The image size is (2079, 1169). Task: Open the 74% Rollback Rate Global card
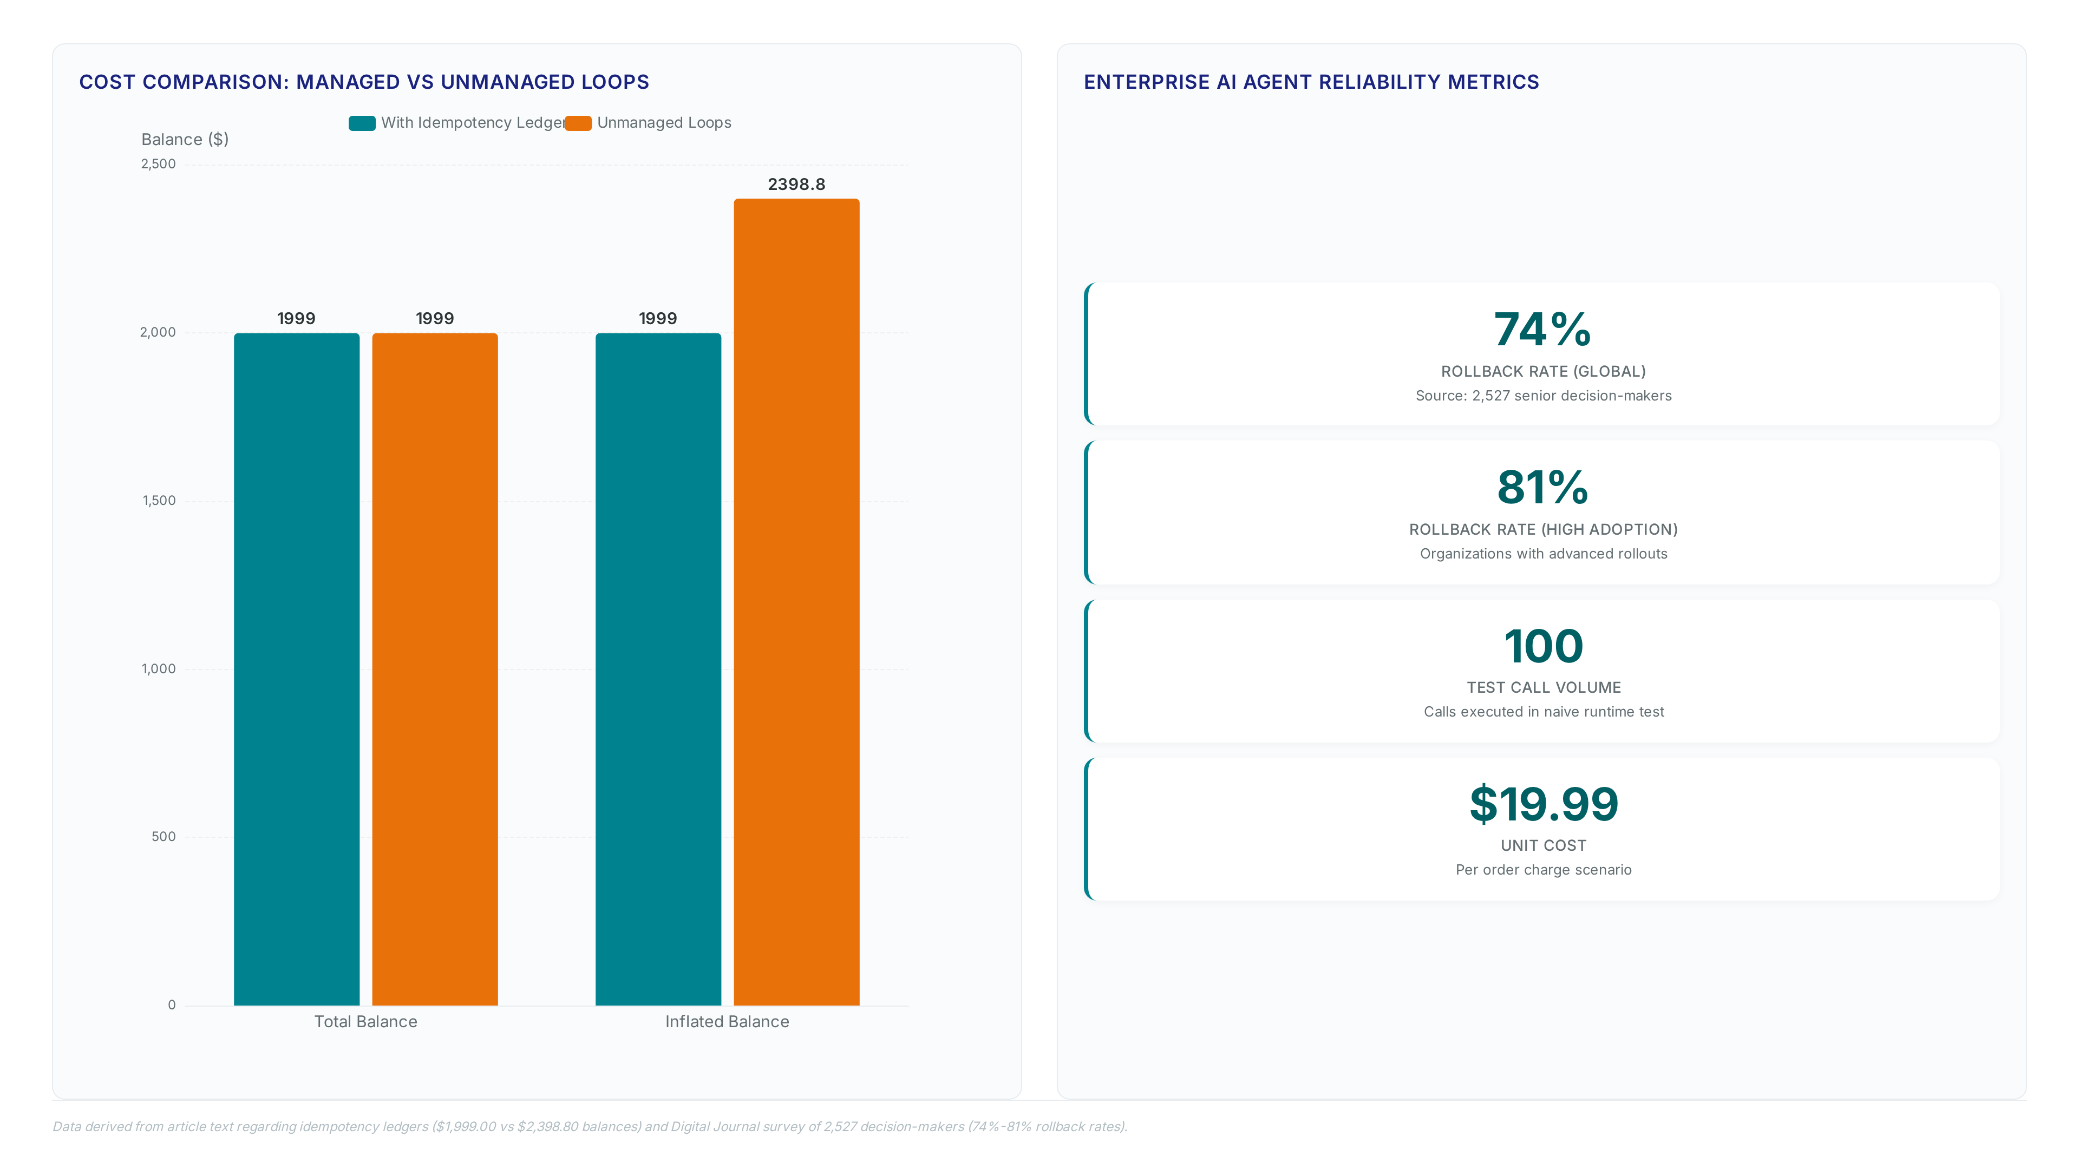[1542, 353]
